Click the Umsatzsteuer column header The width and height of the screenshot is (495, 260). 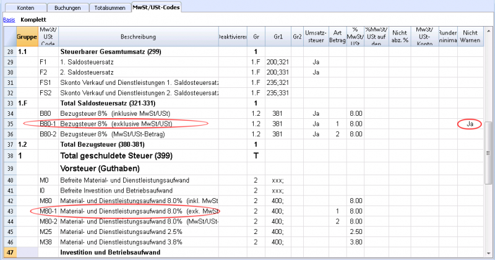316,37
